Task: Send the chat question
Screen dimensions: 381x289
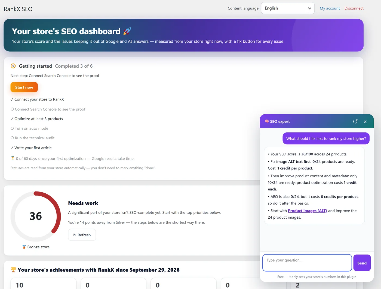Action: point(362,263)
